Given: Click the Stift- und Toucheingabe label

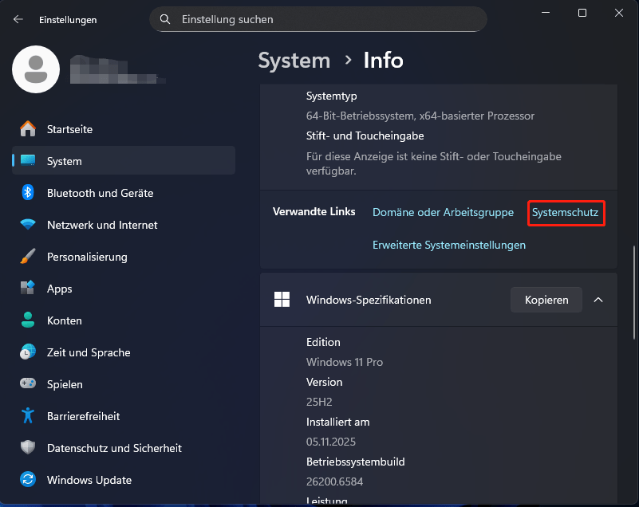Looking at the screenshot, I should (365, 136).
